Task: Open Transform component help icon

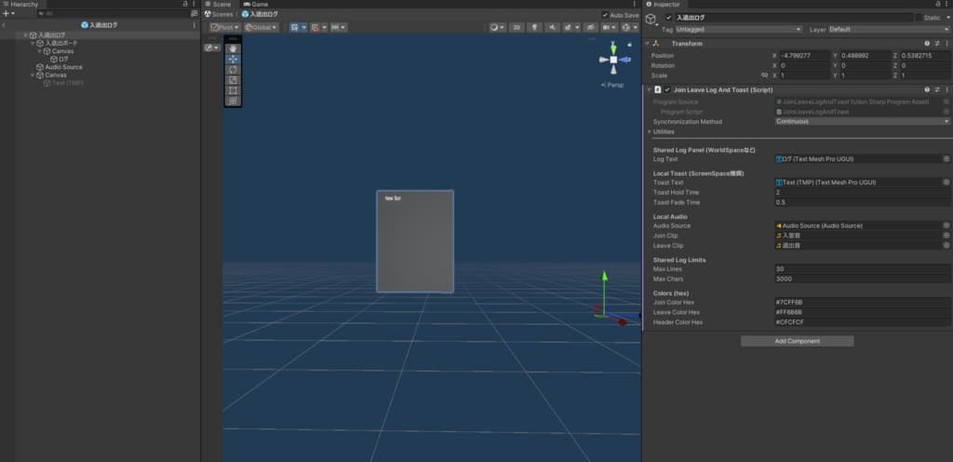Action: pyautogui.click(x=927, y=44)
